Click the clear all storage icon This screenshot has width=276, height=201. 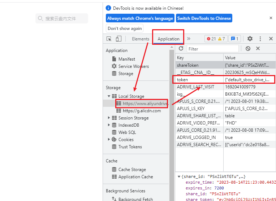(248, 48)
